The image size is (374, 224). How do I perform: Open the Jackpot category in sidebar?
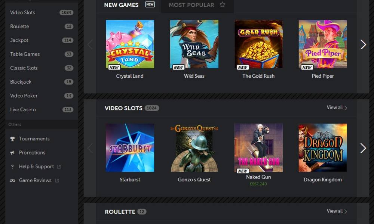[42, 40]
